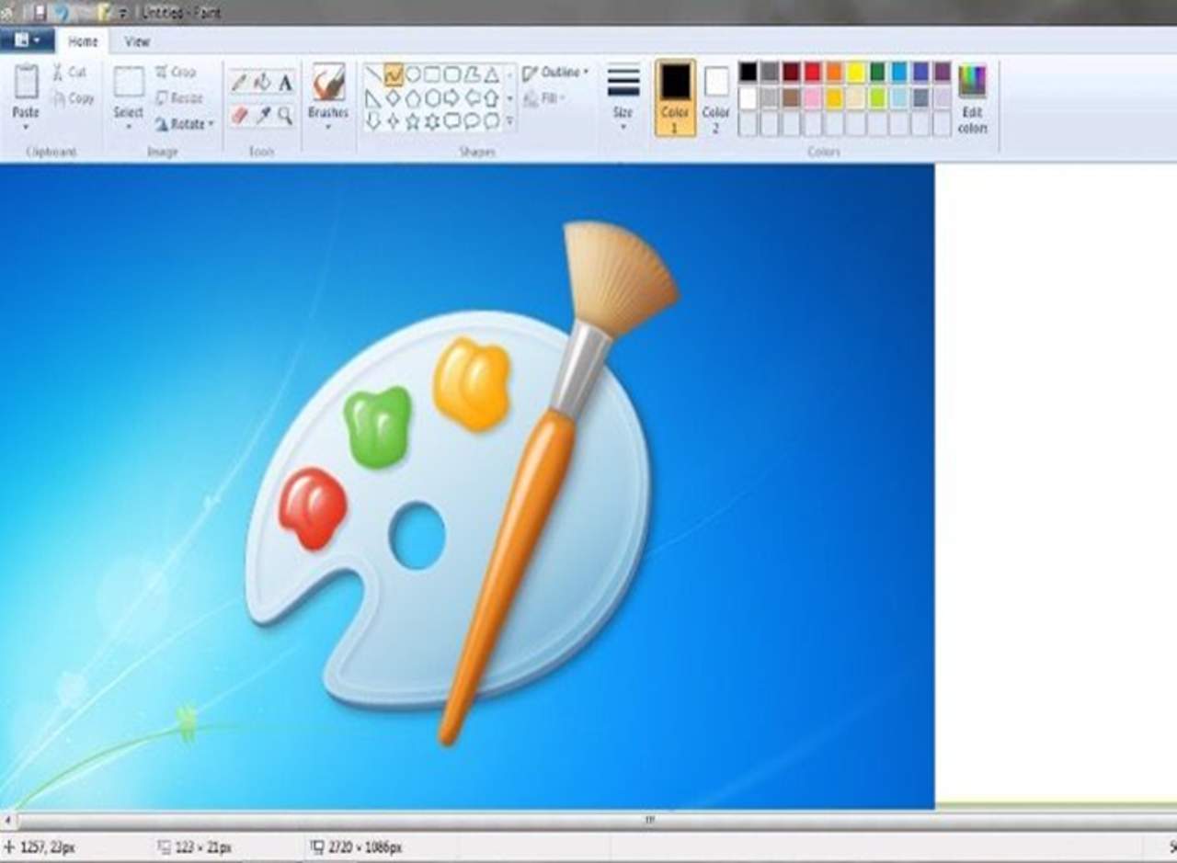This screenshot has width=1177, height=863.
Task: Click the horizontal scrollbar thumb
Action: 648,820
